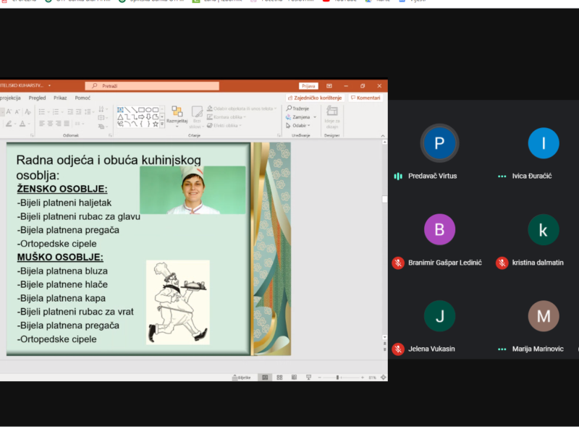Click the Brzi stilovi quick styles button
Viewport: 579px width, 434px height.
(x=197, y=117)
